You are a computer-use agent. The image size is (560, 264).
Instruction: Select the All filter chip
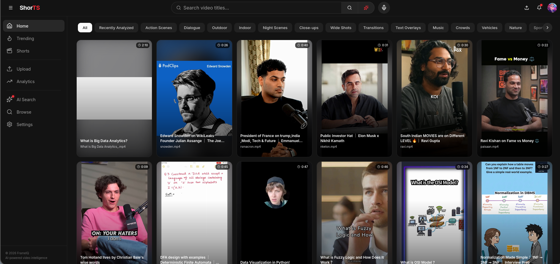click(85, 28)
